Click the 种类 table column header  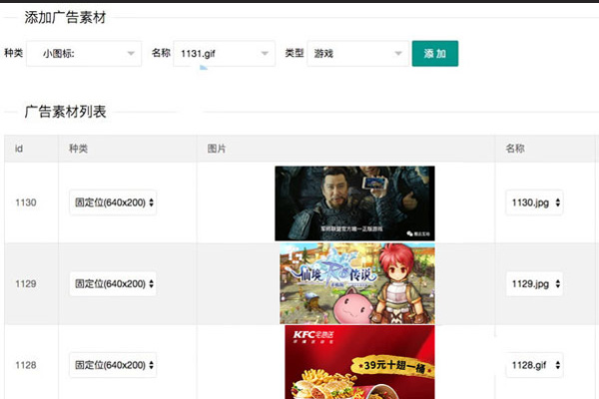pyautogui.click(x=79, y=149)
